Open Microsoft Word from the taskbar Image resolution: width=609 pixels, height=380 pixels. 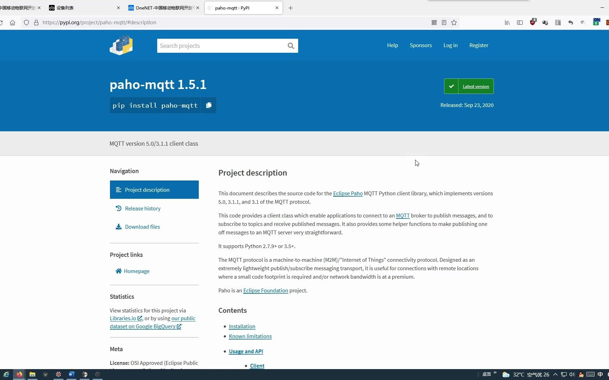pyautogui.click(x=72, y=374)
